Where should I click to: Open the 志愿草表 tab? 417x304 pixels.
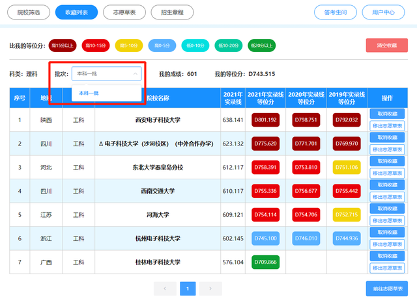point(124,12)
